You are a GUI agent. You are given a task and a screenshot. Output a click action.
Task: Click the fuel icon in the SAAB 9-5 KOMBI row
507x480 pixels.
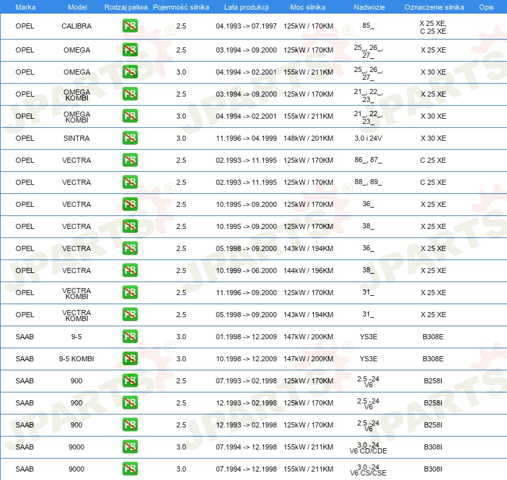click(x=130, y=359)
